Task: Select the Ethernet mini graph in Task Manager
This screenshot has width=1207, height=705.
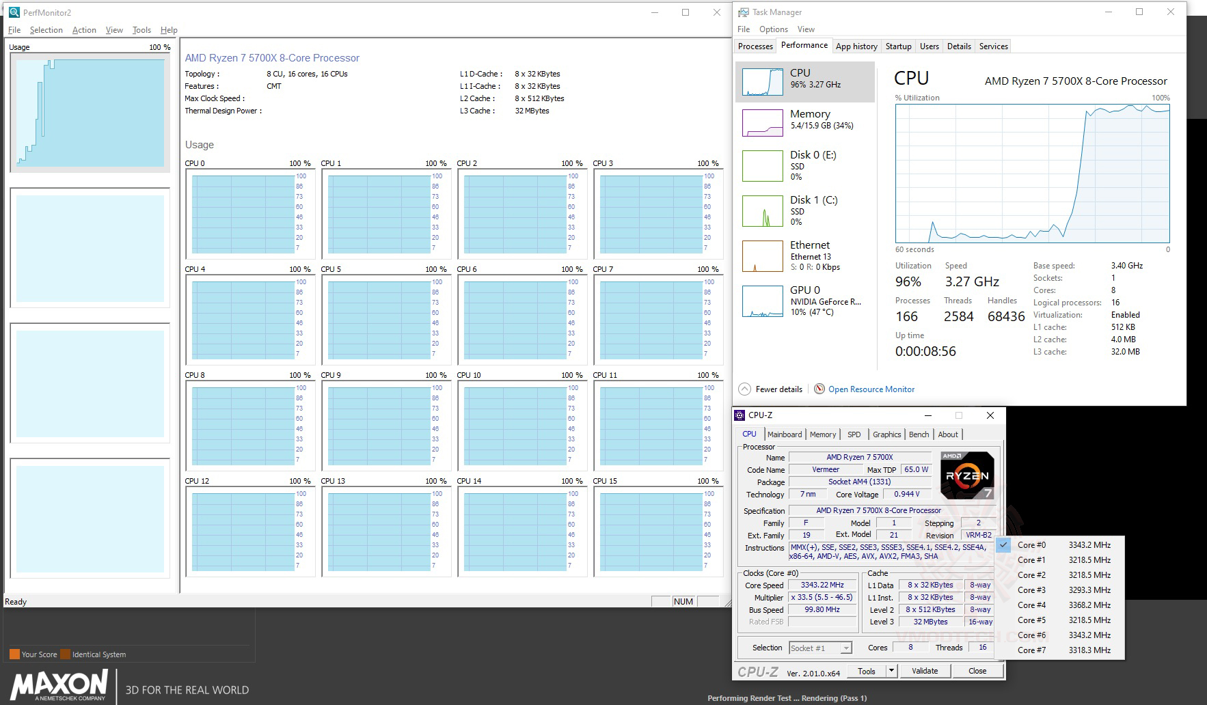Action: tap(763, 256)
